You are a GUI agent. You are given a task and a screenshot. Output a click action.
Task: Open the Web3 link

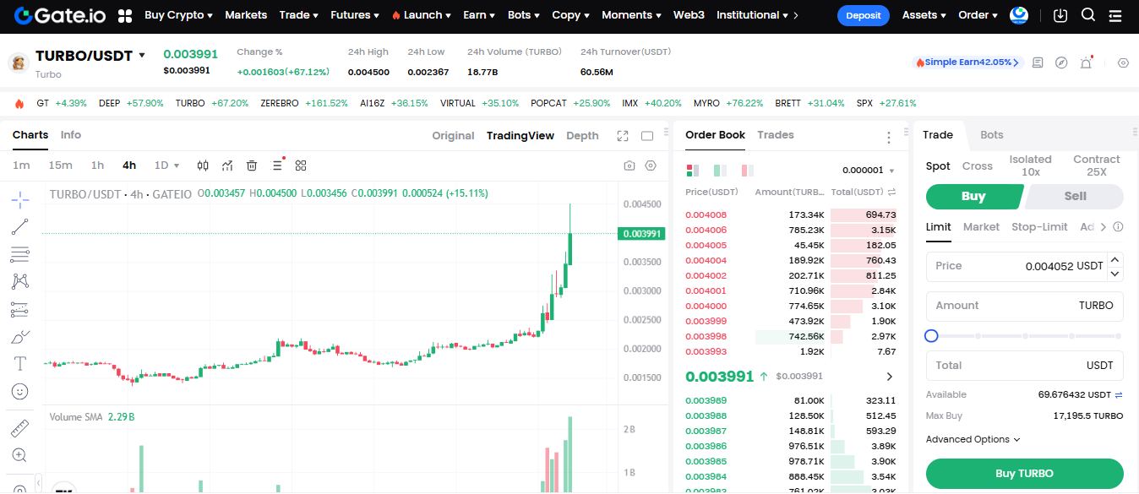tap(689, 15)
